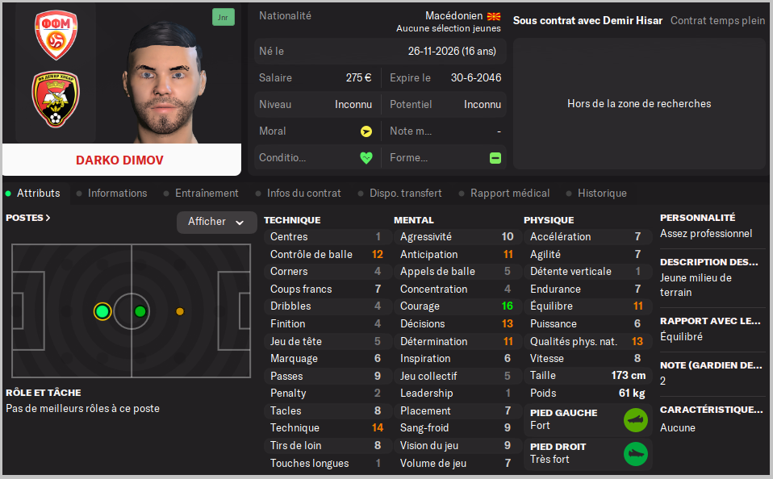
Task: Switch to the Informations tab
Action: click(x=117, y=194)
